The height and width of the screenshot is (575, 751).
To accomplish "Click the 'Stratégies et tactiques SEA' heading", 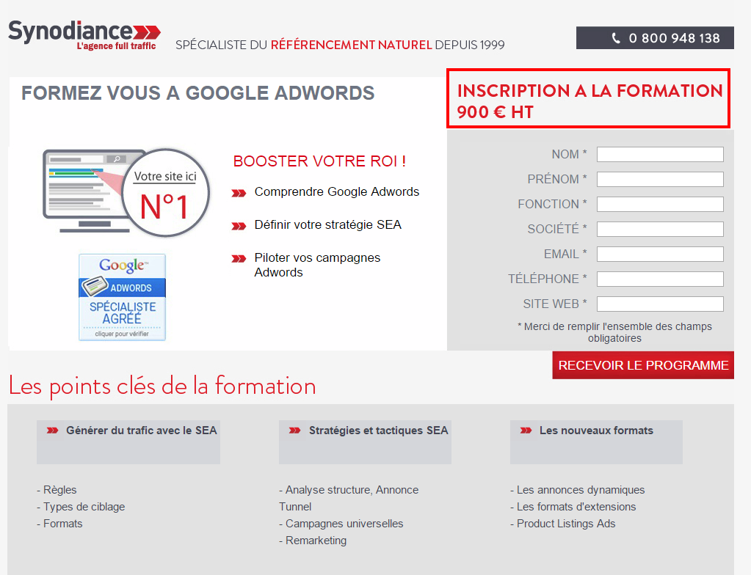I will 378,431.
